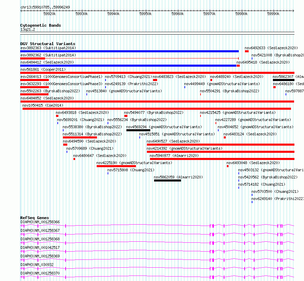
Task: Open the nsv6493048 (Sedlazeck2020) variant label
Action: click(253, 163)
